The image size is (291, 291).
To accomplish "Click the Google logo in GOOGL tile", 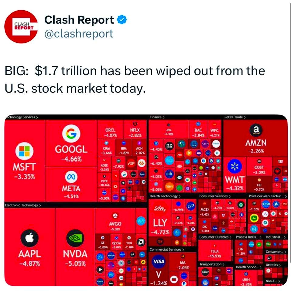I will [71, 133].
